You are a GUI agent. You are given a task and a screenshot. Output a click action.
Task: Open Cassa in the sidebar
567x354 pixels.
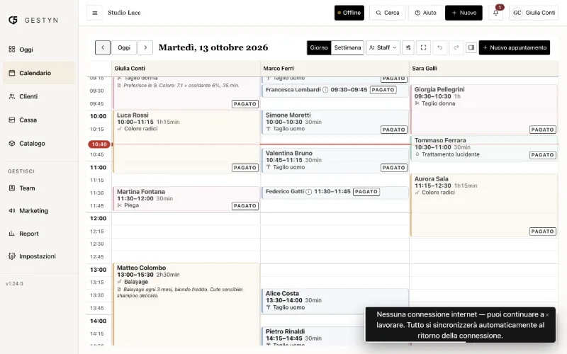39,120
